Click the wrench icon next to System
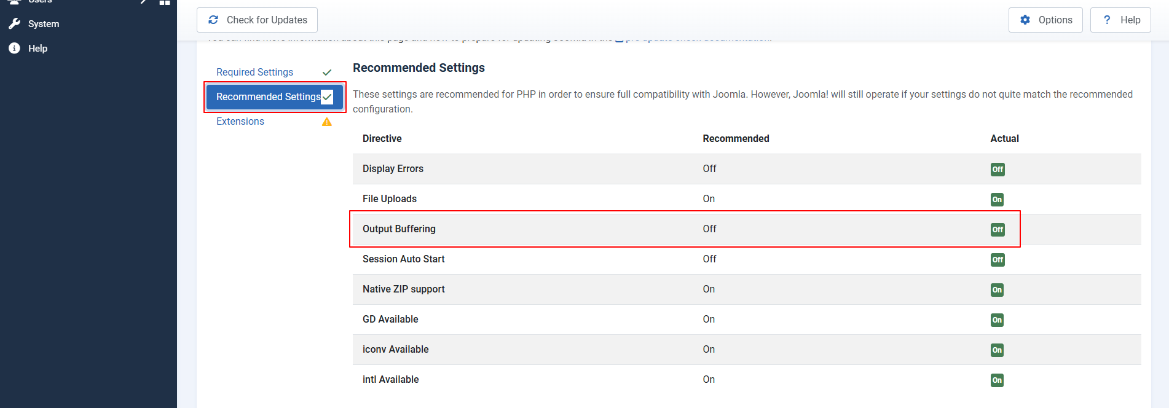The image size is (1169, 408). click(x=15, y=24)
